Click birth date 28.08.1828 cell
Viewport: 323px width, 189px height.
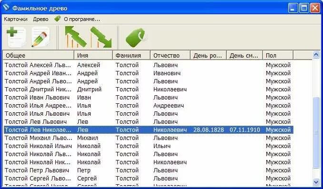pos(209,130)
